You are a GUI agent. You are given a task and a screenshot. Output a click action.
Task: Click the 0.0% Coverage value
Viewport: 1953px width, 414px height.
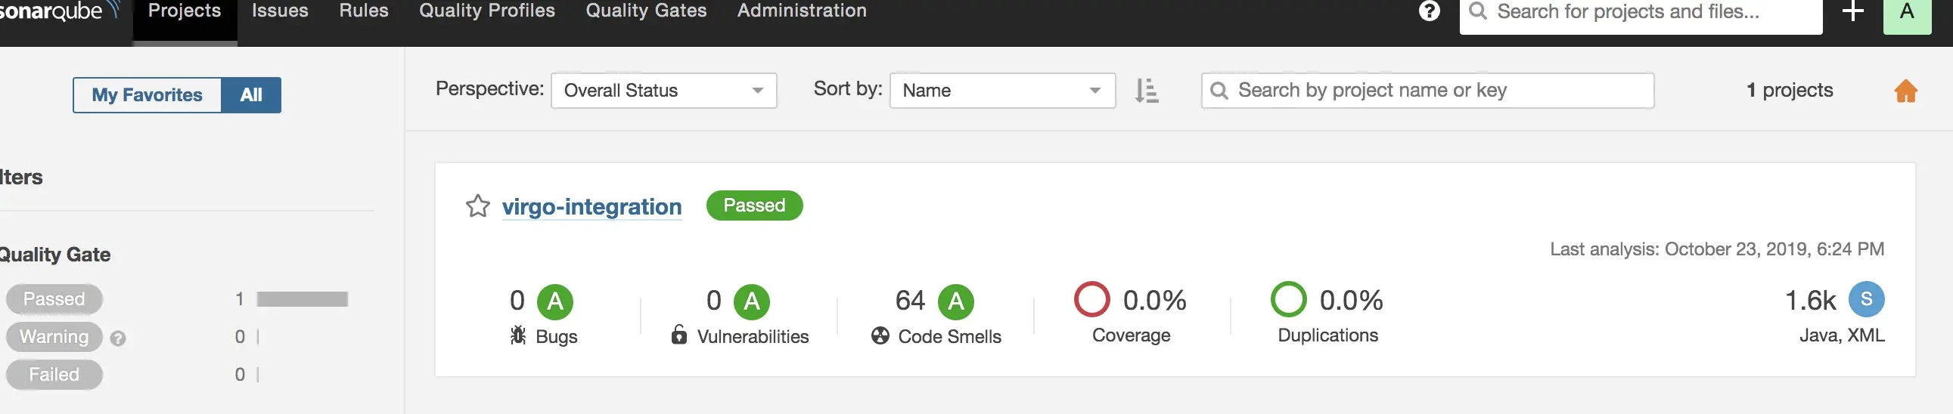click(x=1154, y=301)
